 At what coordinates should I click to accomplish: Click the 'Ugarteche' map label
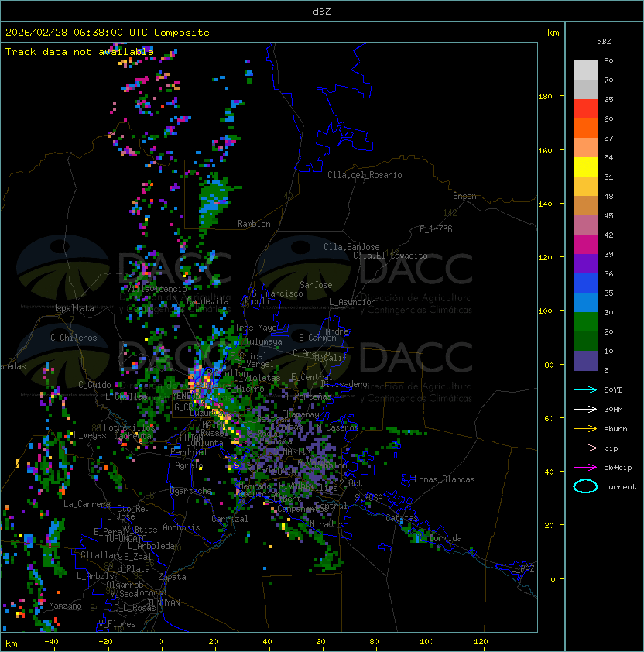[190, 491]
